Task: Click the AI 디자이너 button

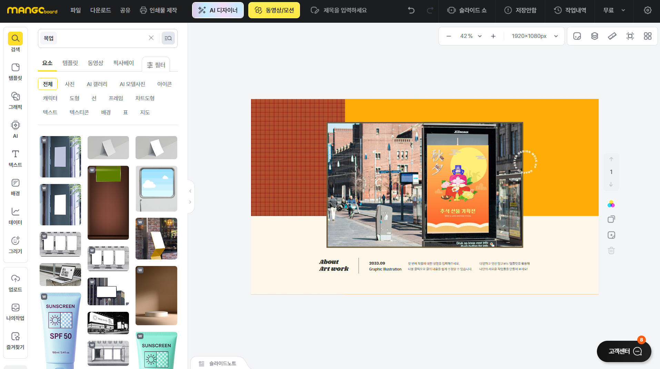Action: coord(218,10)
